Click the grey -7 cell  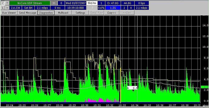[x=92, y=8]
